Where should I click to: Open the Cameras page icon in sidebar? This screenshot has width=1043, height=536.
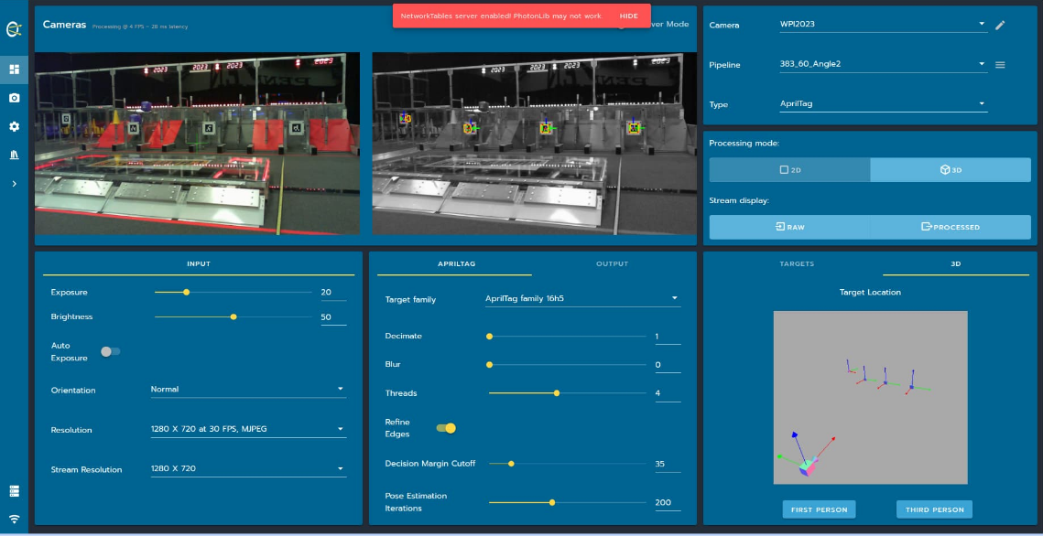pos(14,98)
